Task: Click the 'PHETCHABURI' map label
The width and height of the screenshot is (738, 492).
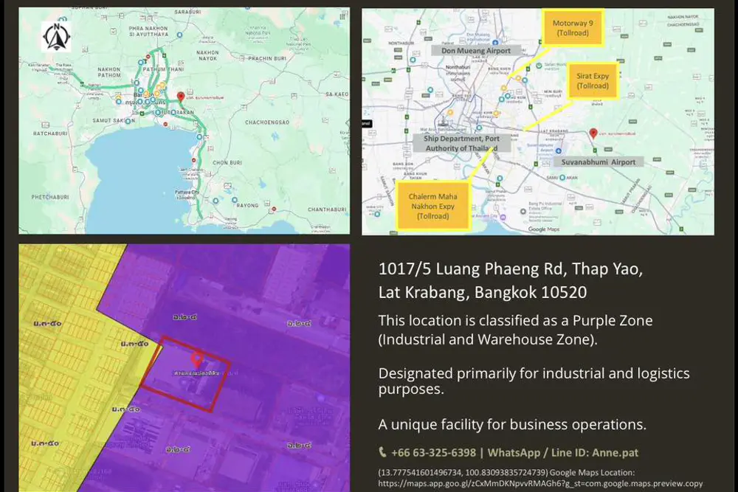Action: pyautogui.click(x=50, y=197)
